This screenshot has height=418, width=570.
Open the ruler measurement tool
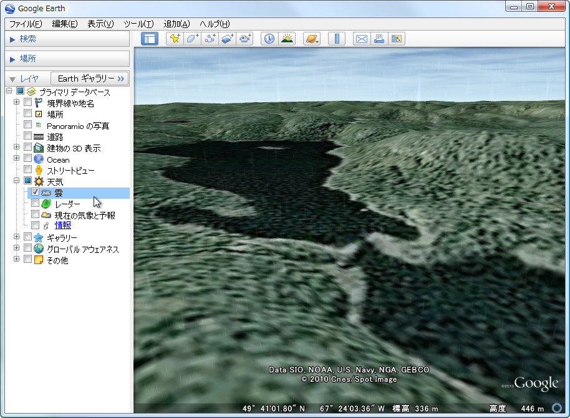click(x=337, y=39)
